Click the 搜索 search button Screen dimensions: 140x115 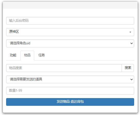[x=128, y=68]
